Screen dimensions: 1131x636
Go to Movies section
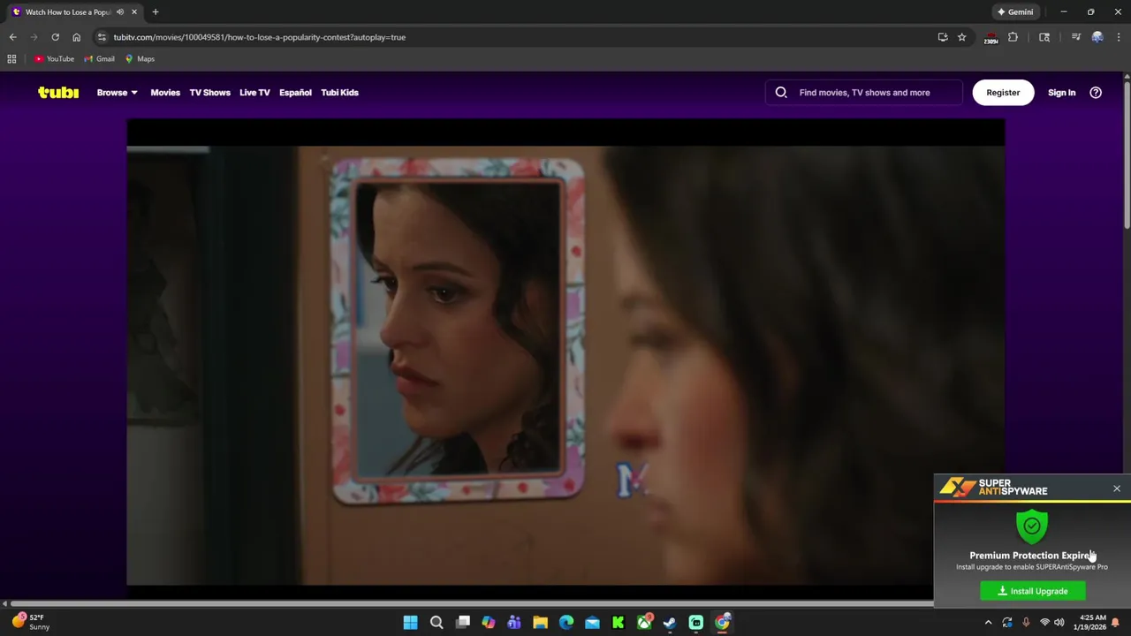[x=165, y=92]
